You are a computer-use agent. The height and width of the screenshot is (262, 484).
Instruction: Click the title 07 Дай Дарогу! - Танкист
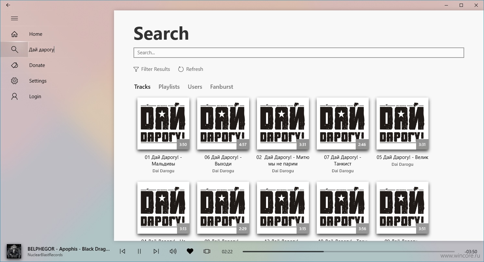[343, 161]
